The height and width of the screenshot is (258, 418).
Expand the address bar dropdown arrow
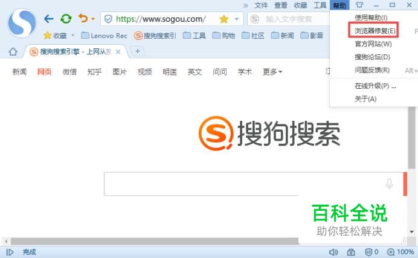[x=236, y=19]
